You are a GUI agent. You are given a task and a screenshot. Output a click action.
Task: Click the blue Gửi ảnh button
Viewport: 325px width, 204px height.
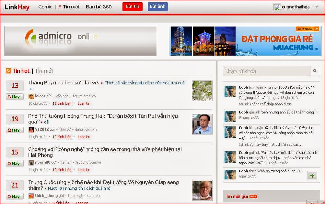tap(157, 6)
